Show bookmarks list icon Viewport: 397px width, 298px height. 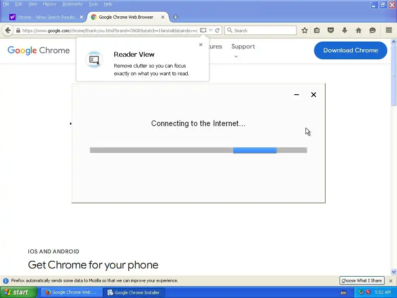click(x=317, y=30)
